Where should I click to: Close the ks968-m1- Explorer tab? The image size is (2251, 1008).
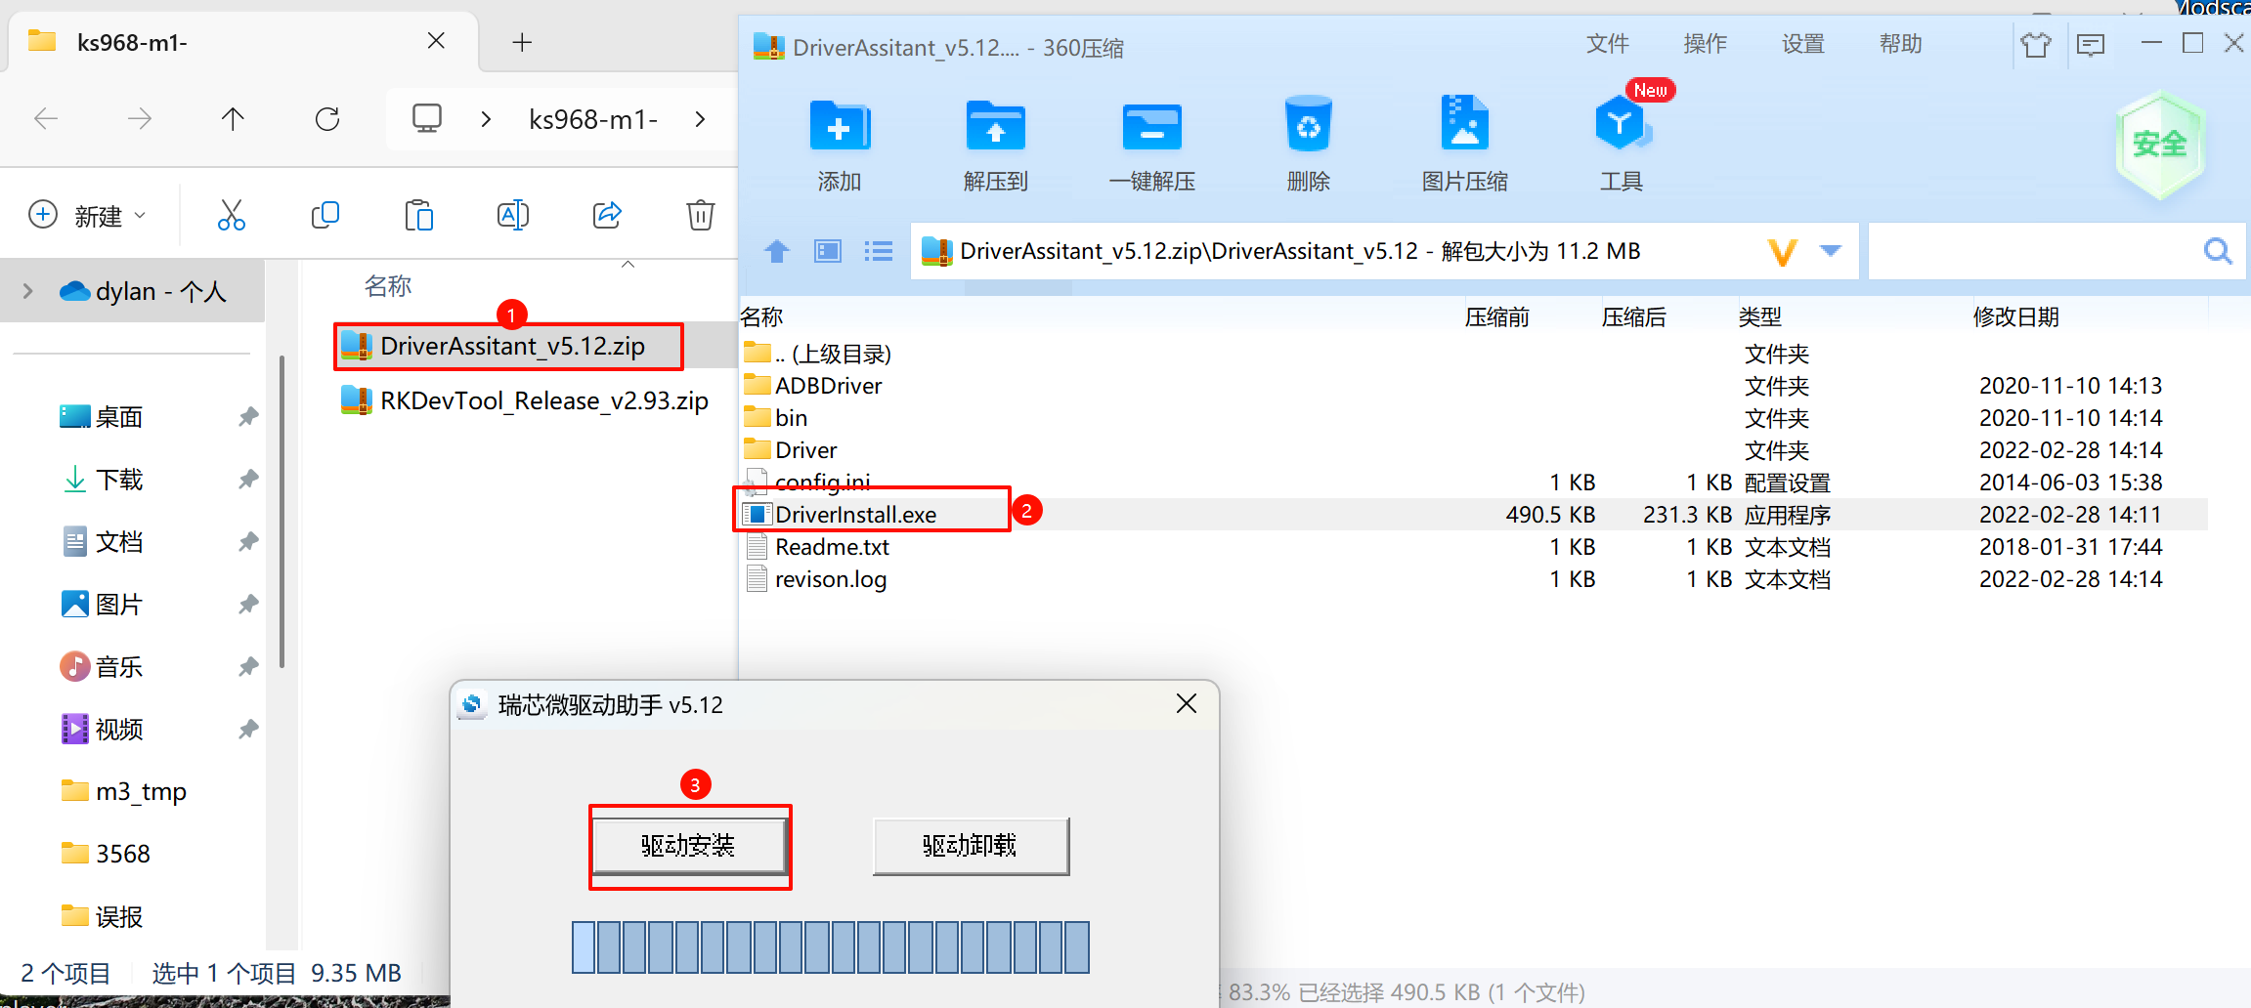coord(436,41)
